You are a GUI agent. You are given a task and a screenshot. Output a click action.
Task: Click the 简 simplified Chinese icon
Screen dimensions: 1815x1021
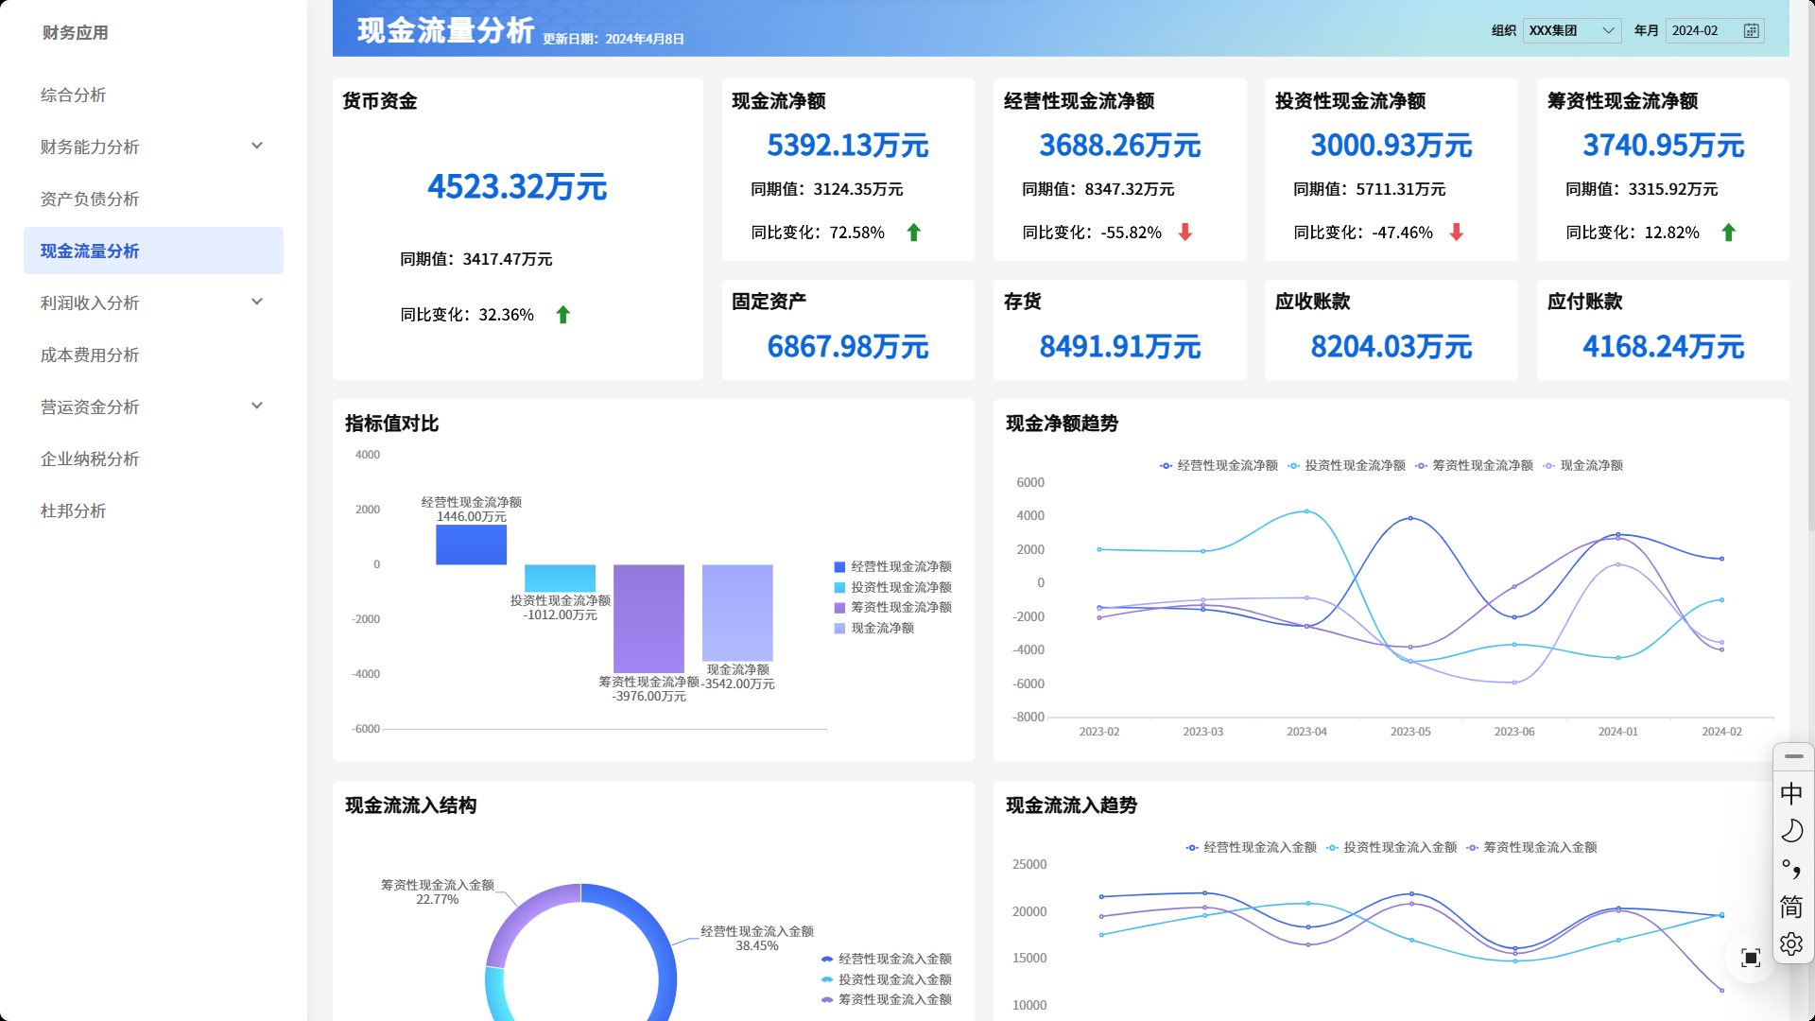click(1791, 907)
